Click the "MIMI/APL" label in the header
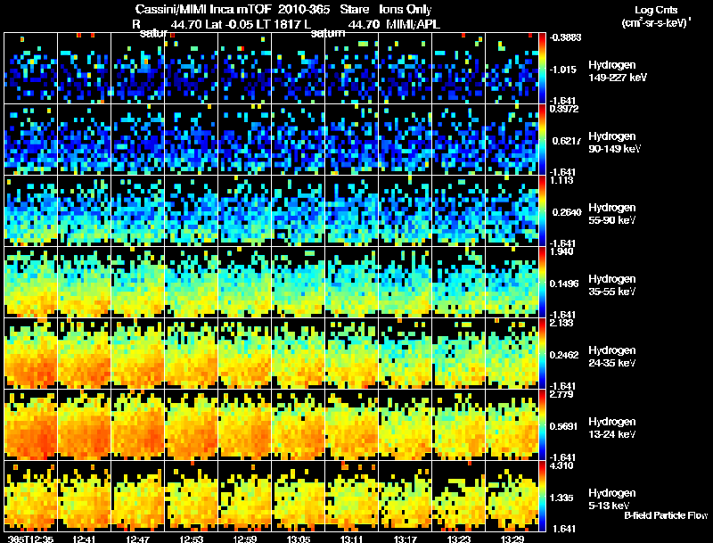 click(413, 24)
